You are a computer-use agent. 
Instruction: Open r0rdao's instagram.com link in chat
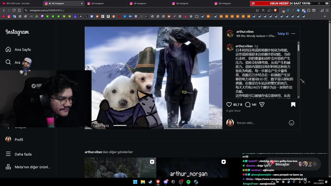(x=281, y=179)
